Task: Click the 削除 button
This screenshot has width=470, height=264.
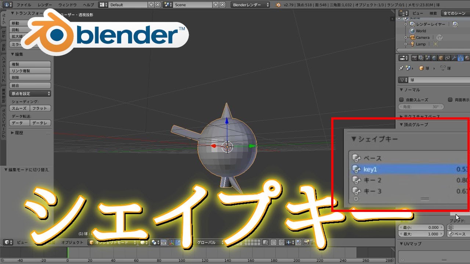Action: point(30,77)
